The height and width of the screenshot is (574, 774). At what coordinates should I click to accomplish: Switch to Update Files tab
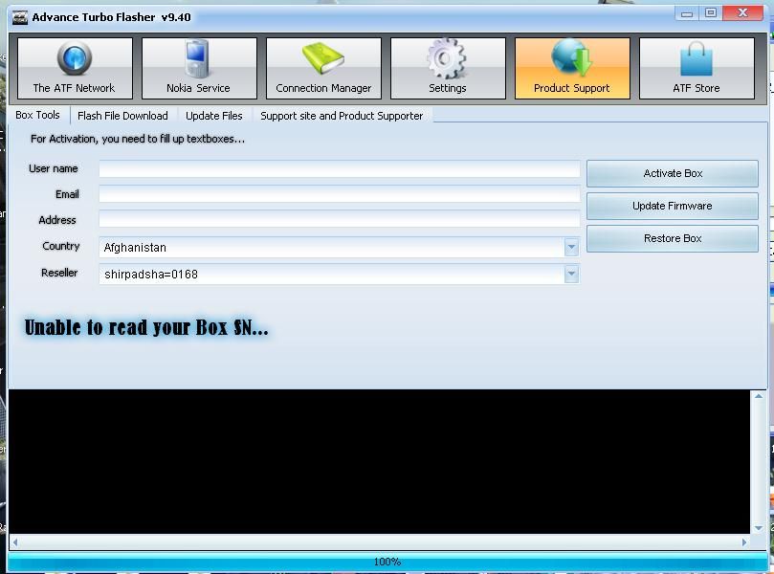(214, 116)
